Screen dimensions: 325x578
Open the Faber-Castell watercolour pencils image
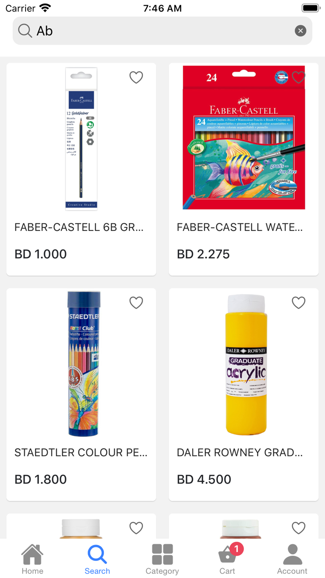[244, 138]
